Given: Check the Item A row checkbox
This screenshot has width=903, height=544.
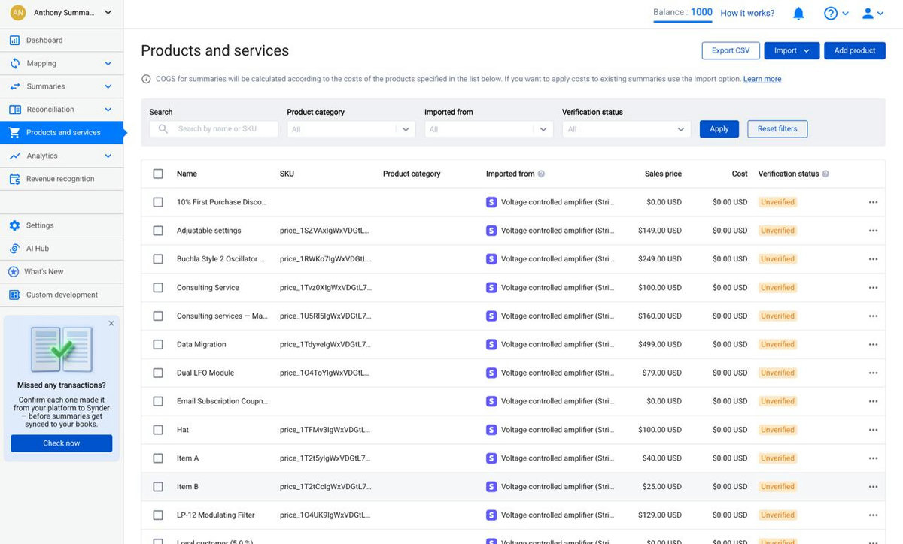Looking at the screenshot, I should (158, 458).
